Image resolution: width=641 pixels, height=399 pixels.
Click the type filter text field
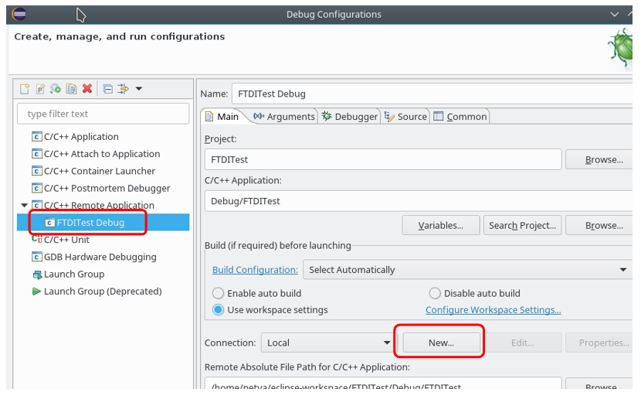point(103,114)
